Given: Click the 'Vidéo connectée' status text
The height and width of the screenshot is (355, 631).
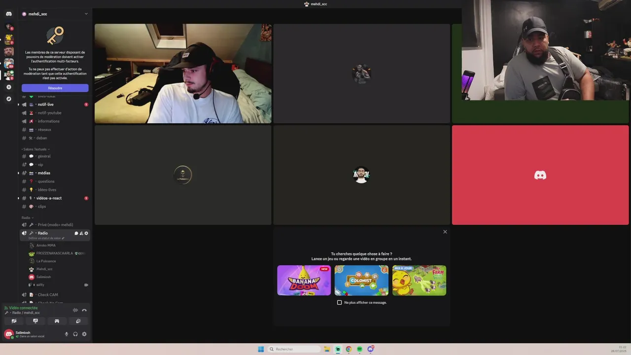Looking at the screenshot, I should (23, 308).
